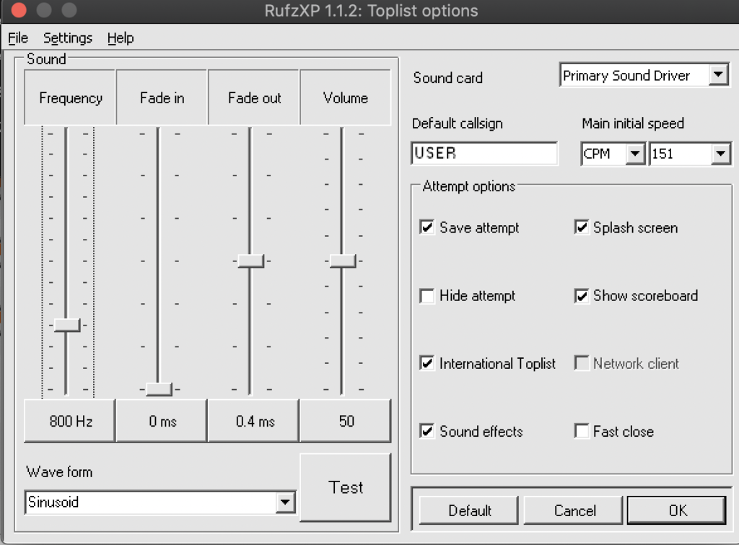
Task: Open the initial speed value dropdown
Action: coord(720,154)
